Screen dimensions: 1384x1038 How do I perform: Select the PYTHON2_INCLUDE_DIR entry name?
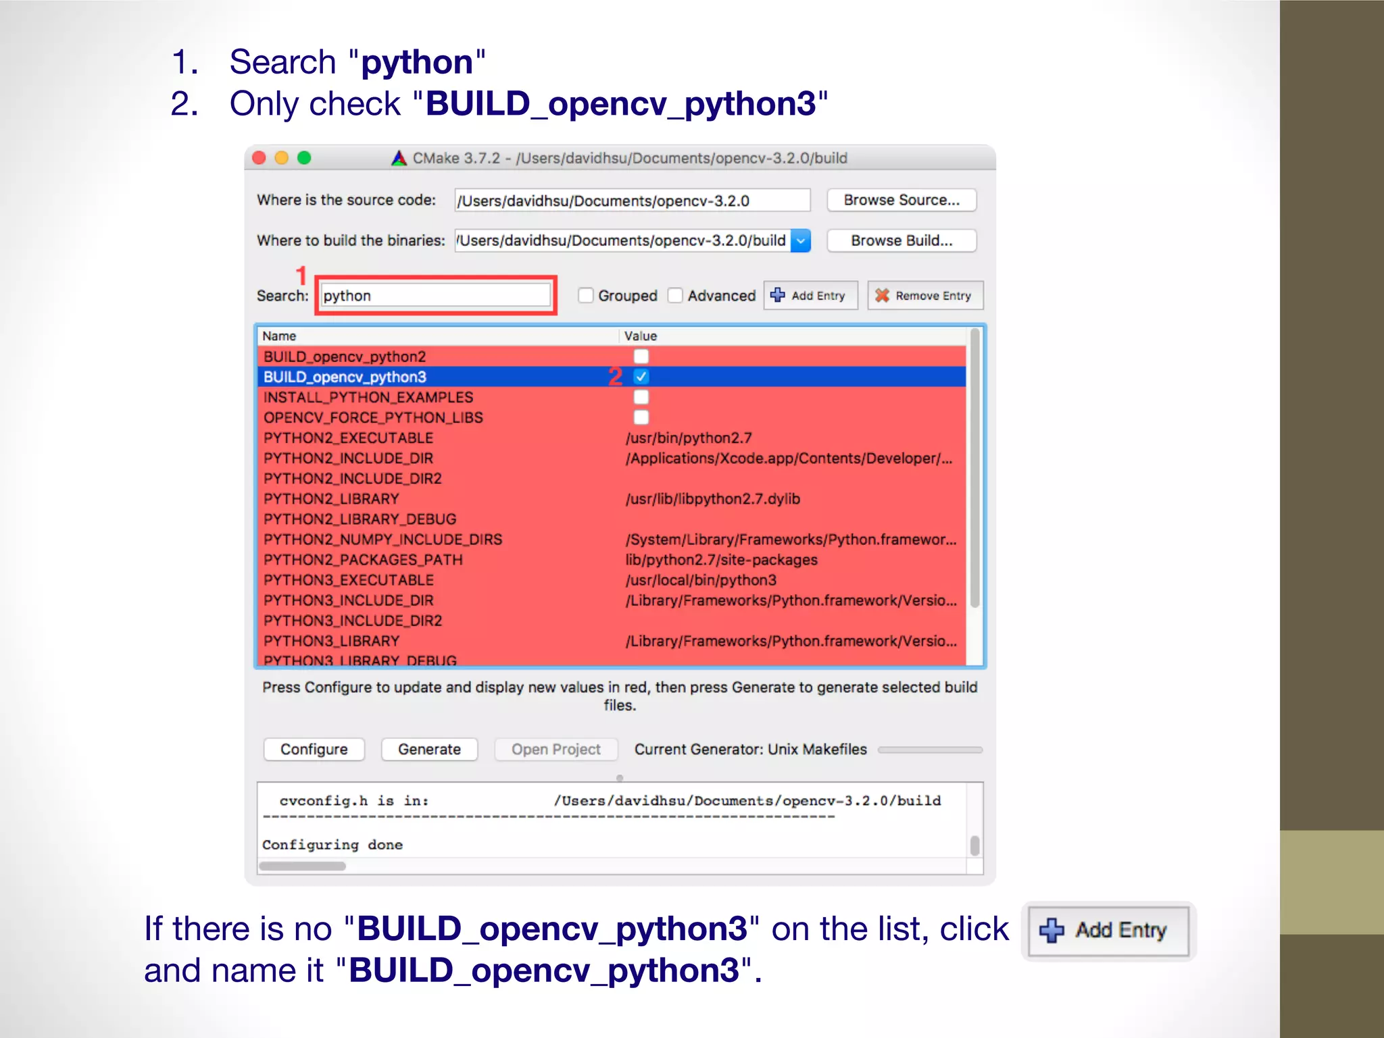click(348, 458)
